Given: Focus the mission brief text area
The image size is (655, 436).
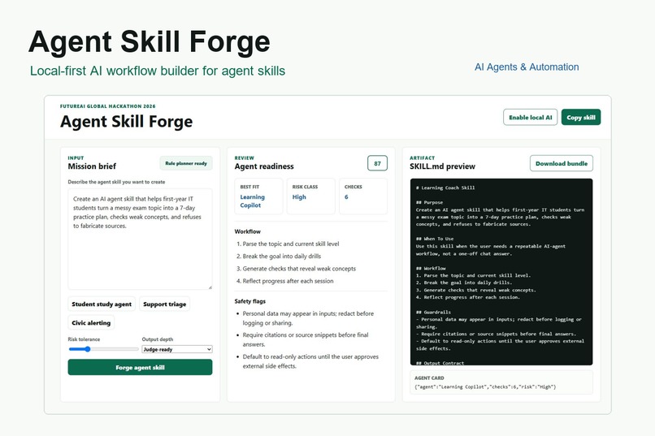Looking at the screenshot, I should click(x=140, y=239).
